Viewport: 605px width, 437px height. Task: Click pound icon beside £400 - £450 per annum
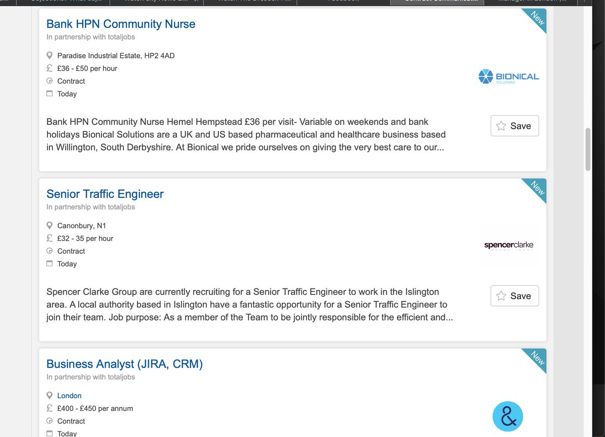tap(49, 409)
